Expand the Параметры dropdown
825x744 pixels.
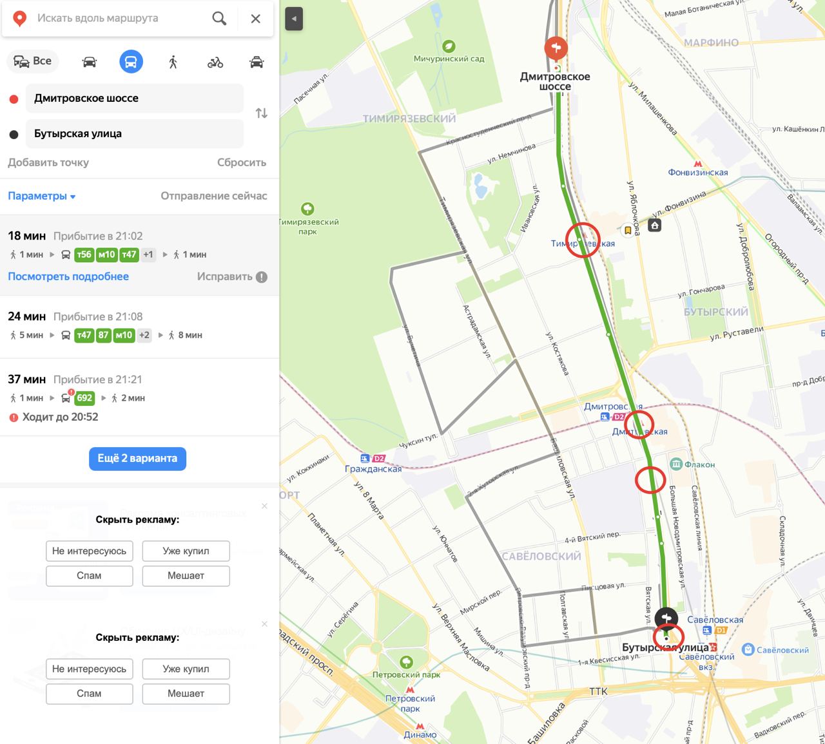point(42,196)
